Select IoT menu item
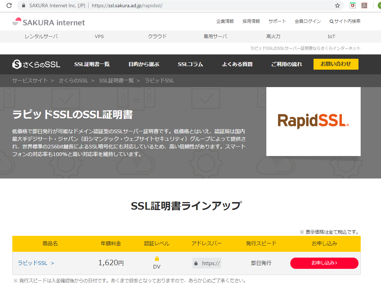This screenshot has height=283, width=381. point(331,36)
